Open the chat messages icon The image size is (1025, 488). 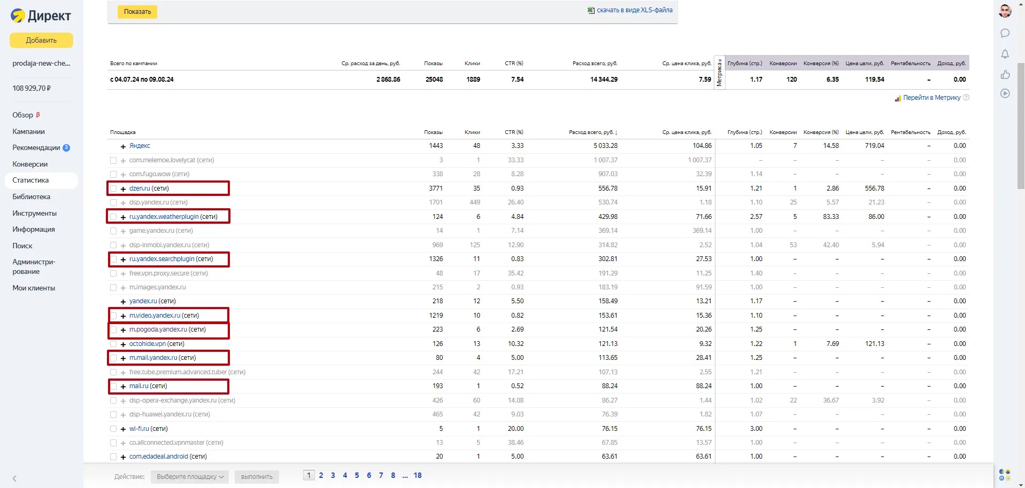click(1005, 33)
